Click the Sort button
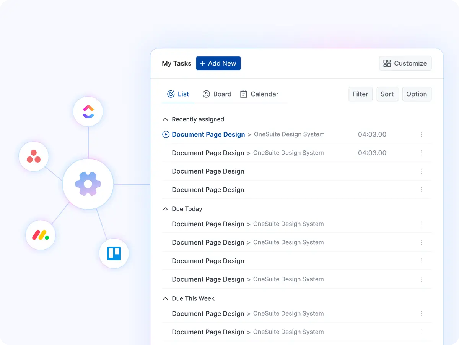 coord(387,94)
